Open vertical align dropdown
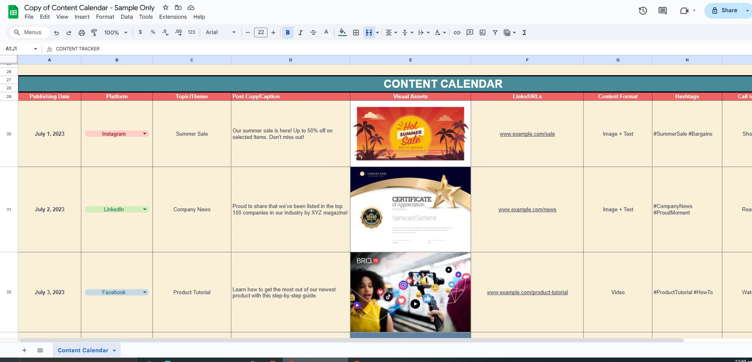 [x=407, y=33]
